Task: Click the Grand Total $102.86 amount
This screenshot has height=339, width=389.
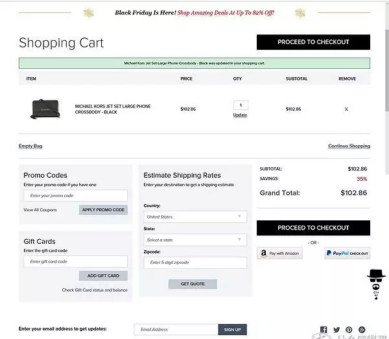Action: 353,193
